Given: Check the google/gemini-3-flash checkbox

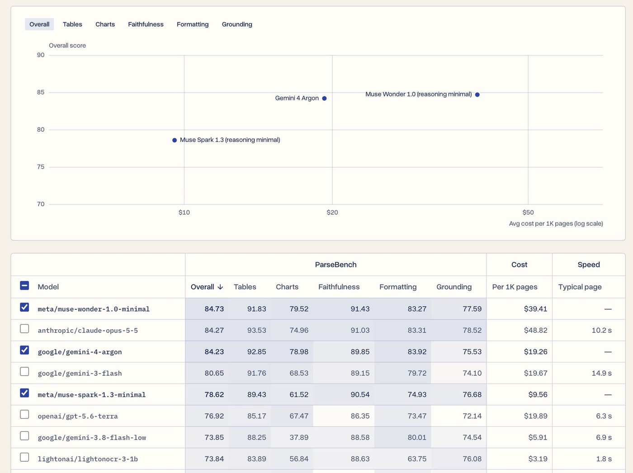Looking at the screenshot, I should point(24,372).
